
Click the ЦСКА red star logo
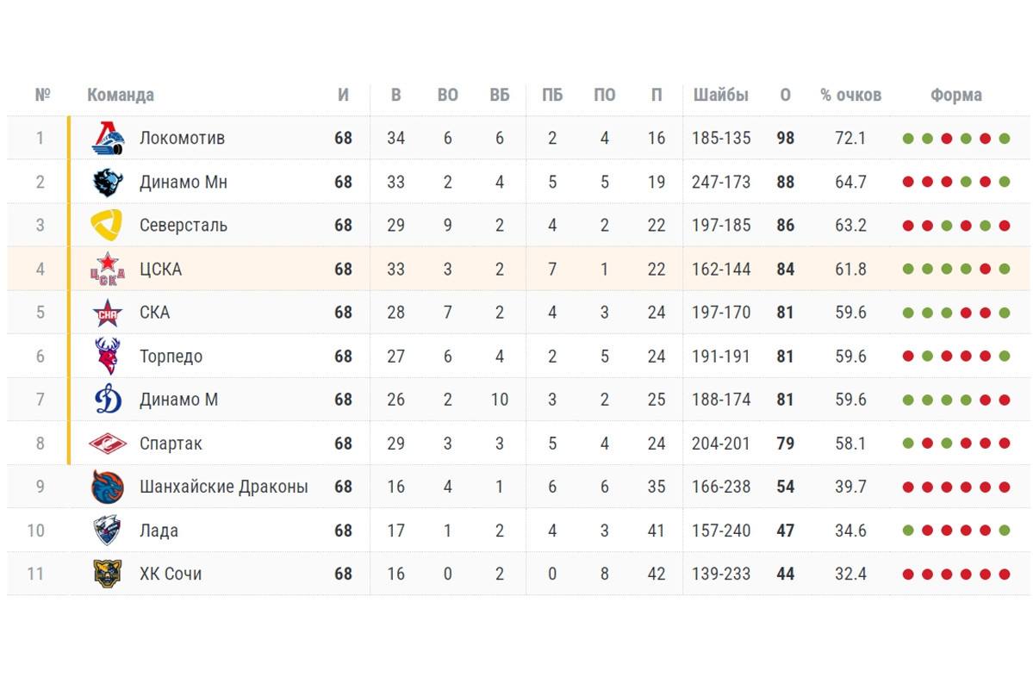point(108,270)
